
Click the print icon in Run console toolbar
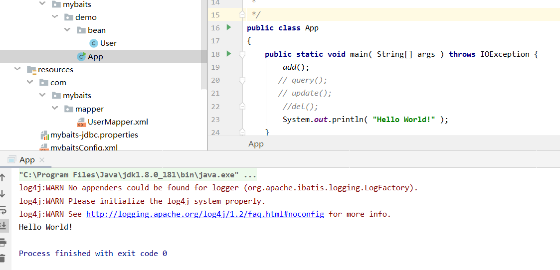tap(3, 243)
